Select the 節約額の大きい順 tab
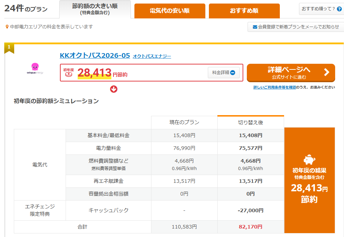Viewport: 344px width, 237px height. pyautogui.click(x=95, y=9)
